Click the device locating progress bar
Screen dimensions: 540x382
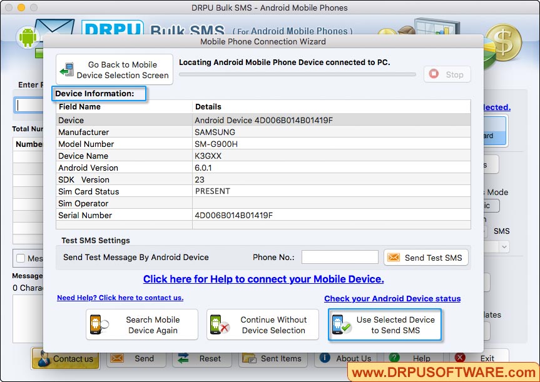pyautogui.click(x=297, y=74)
